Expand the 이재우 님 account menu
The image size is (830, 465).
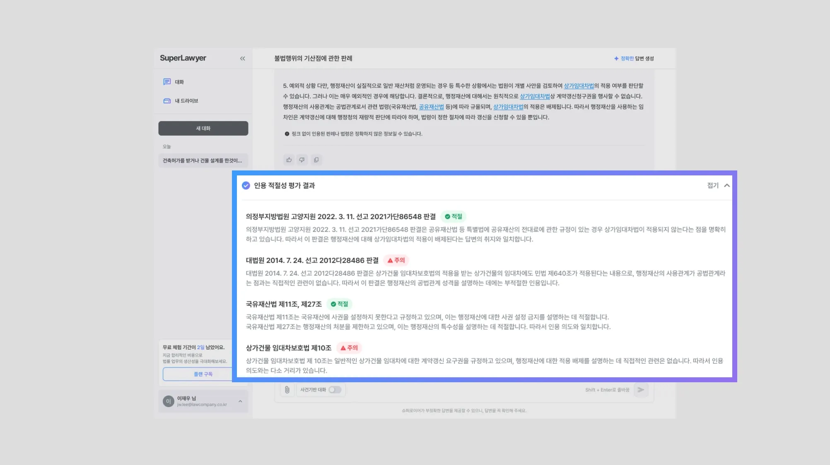[240, 401]
